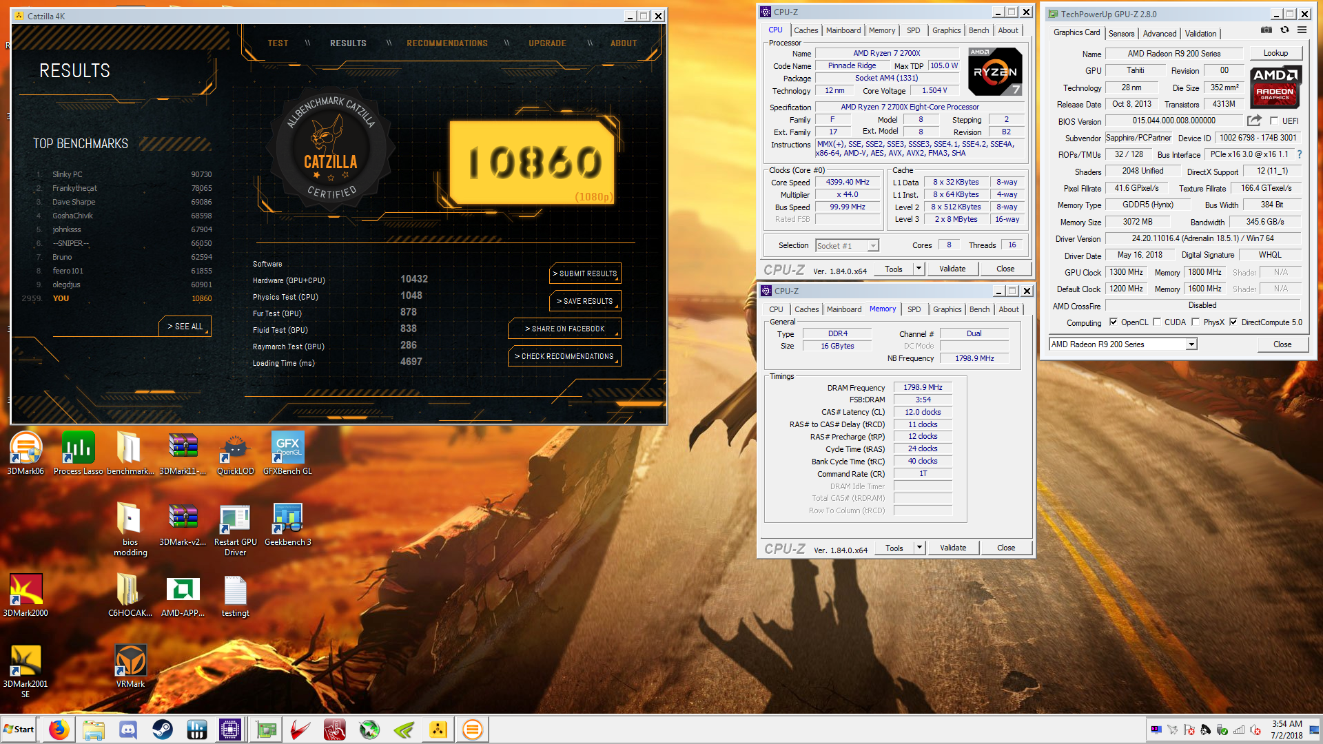
Task: Click the GPU-Z refresh icon
Action: pos(1284,30)
